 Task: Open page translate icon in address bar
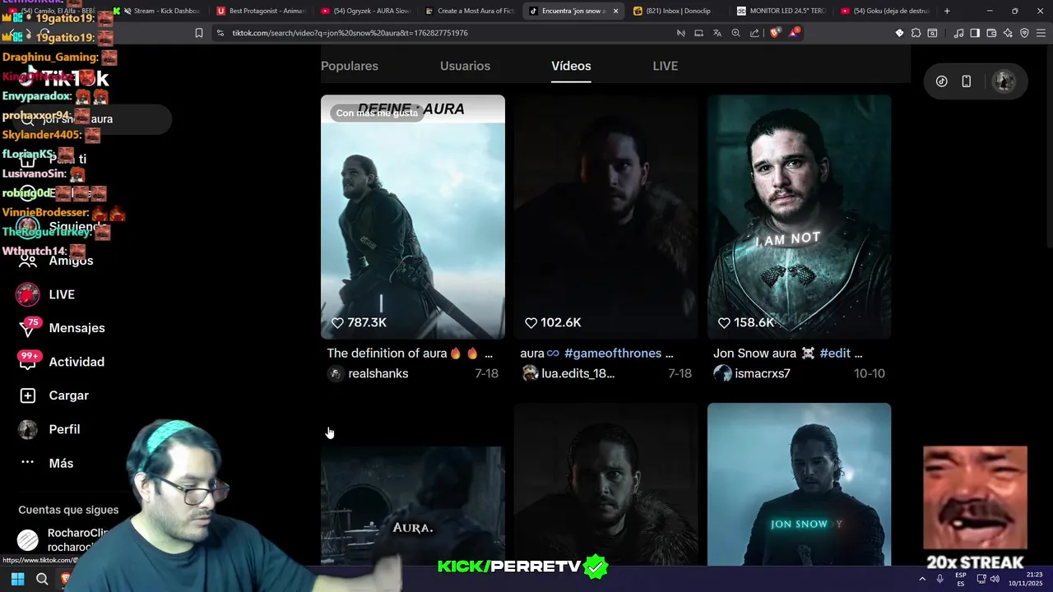coord(717,33)
